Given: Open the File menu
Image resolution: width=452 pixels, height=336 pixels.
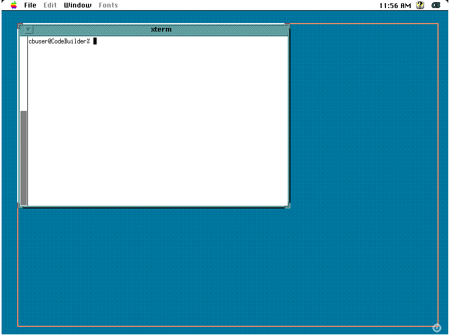Looking at the screenshot, I should pos(30,5).
